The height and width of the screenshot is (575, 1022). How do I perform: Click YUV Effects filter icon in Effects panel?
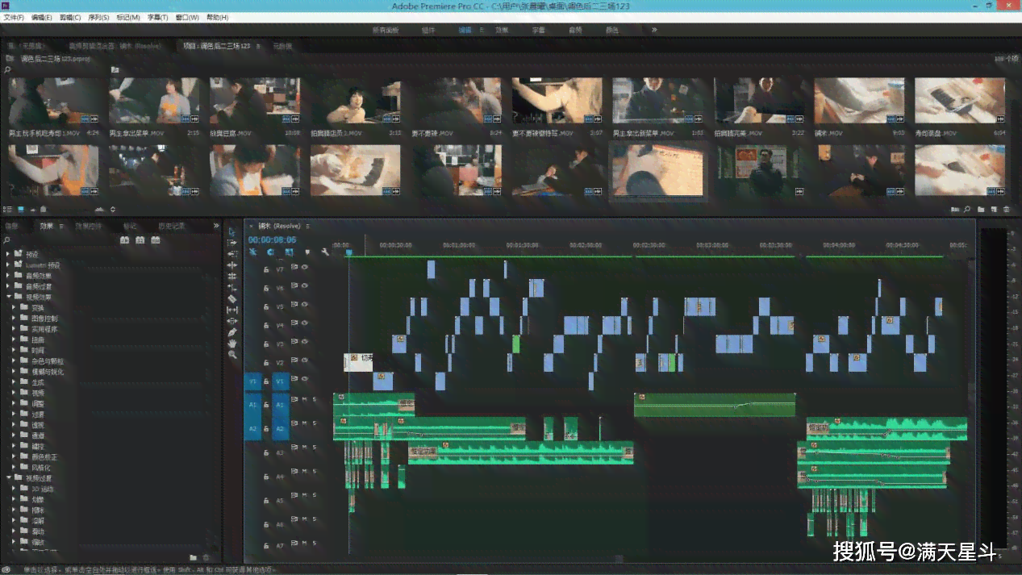point(156,240)
